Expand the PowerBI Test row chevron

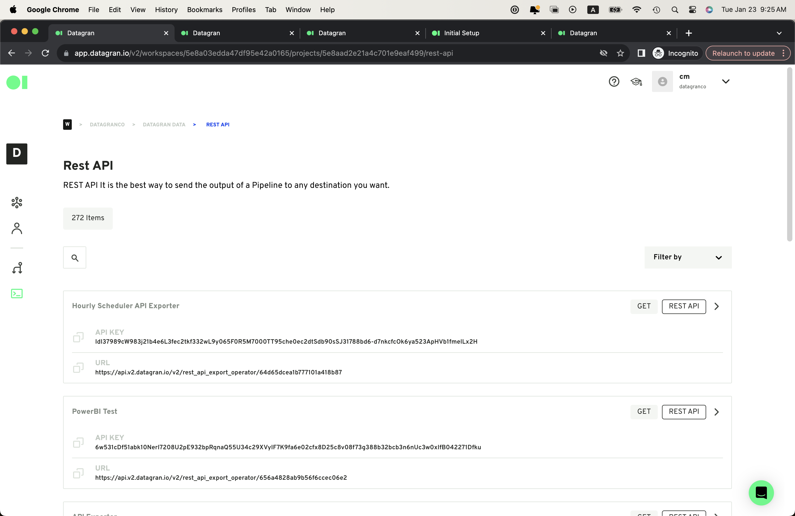[716, 411]
